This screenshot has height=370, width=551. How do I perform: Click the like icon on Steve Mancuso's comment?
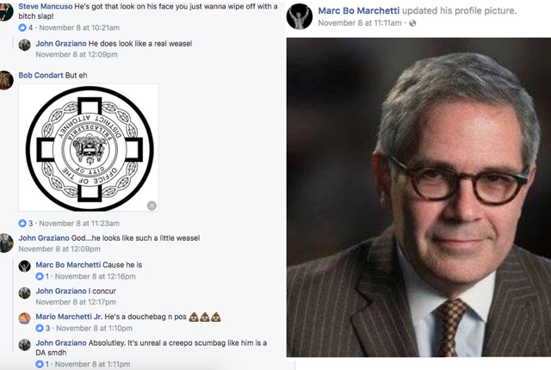(x=22, y=28)
